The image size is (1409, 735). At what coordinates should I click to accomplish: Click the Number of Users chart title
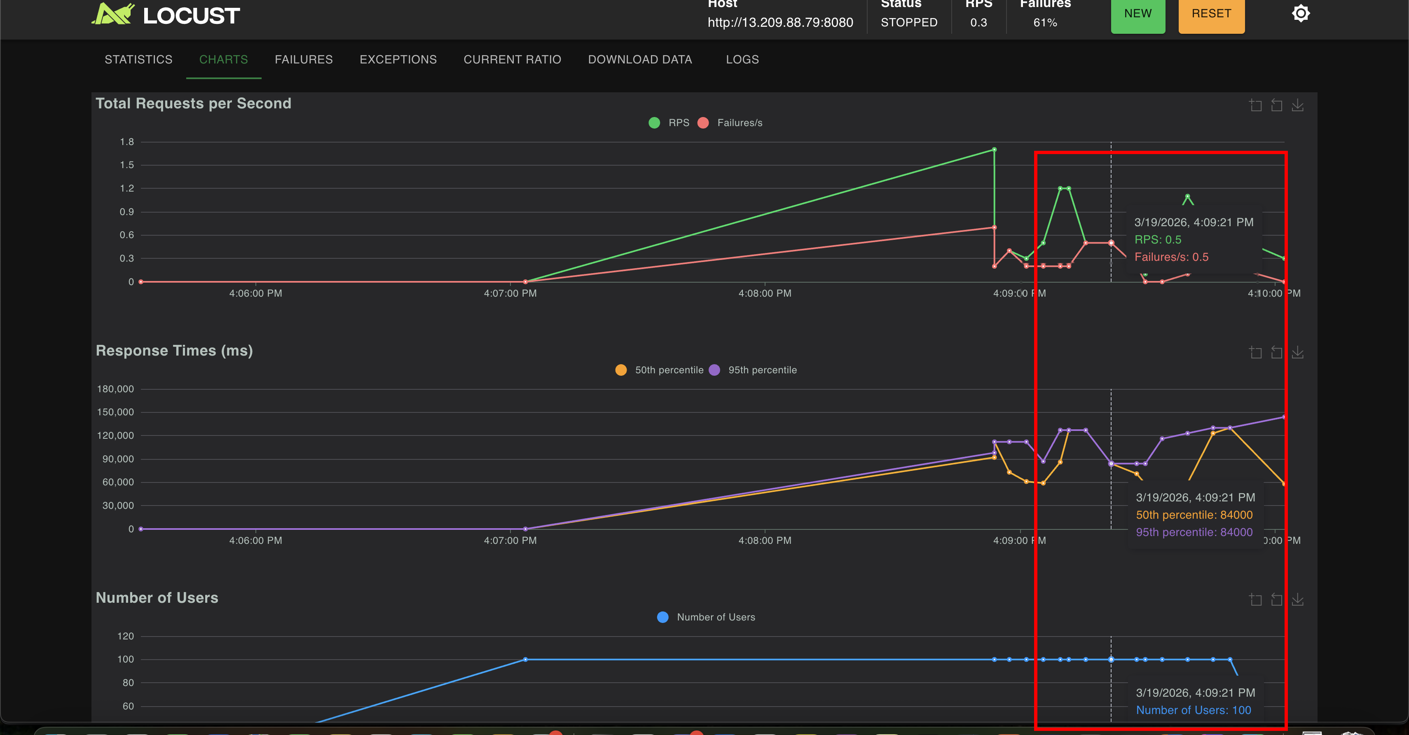157,598
